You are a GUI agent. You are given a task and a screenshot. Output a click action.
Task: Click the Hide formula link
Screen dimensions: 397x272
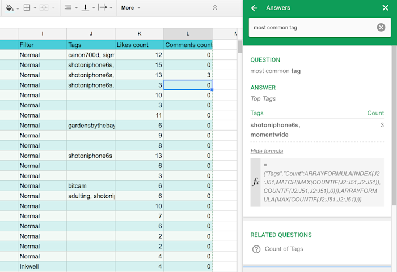click(267, 151)
